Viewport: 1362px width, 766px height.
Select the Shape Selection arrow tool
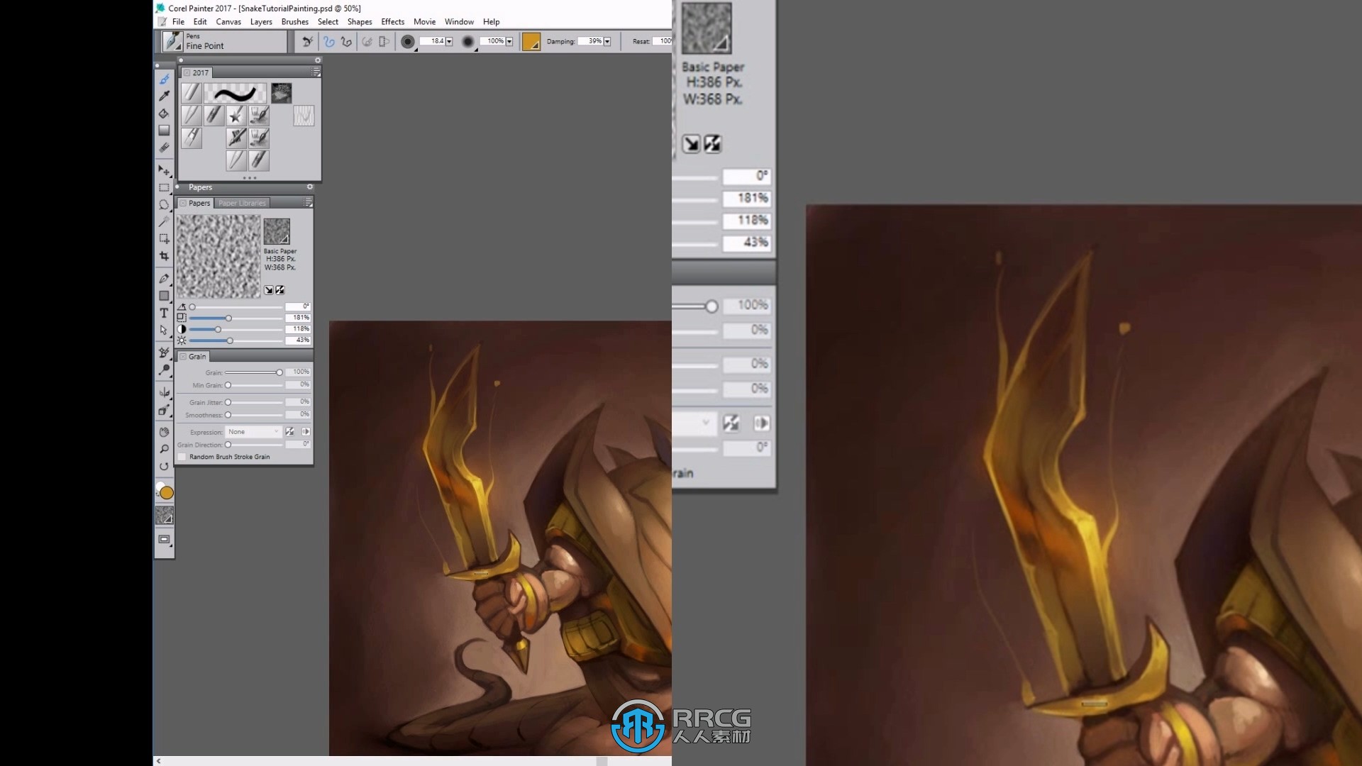165,330
